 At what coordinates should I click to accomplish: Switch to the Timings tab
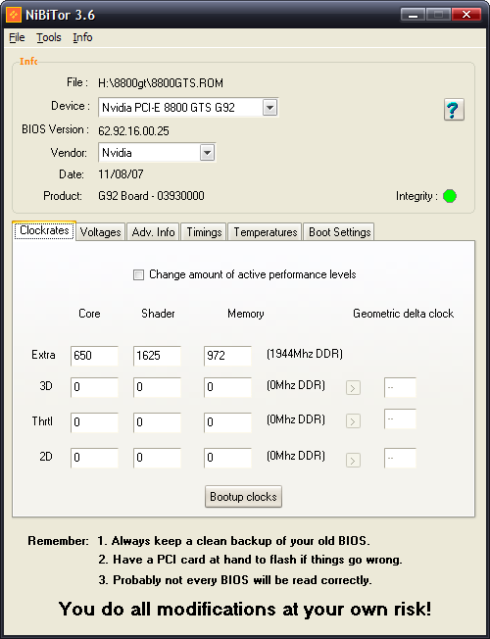pyautogui.click(x=204, y=232)
